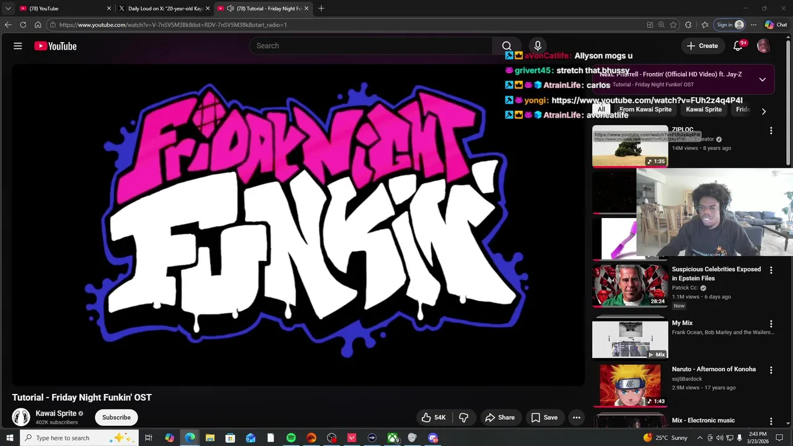793x446 pixels.
Task: Dislike the video with thumbs down
Action: (463, 418)
